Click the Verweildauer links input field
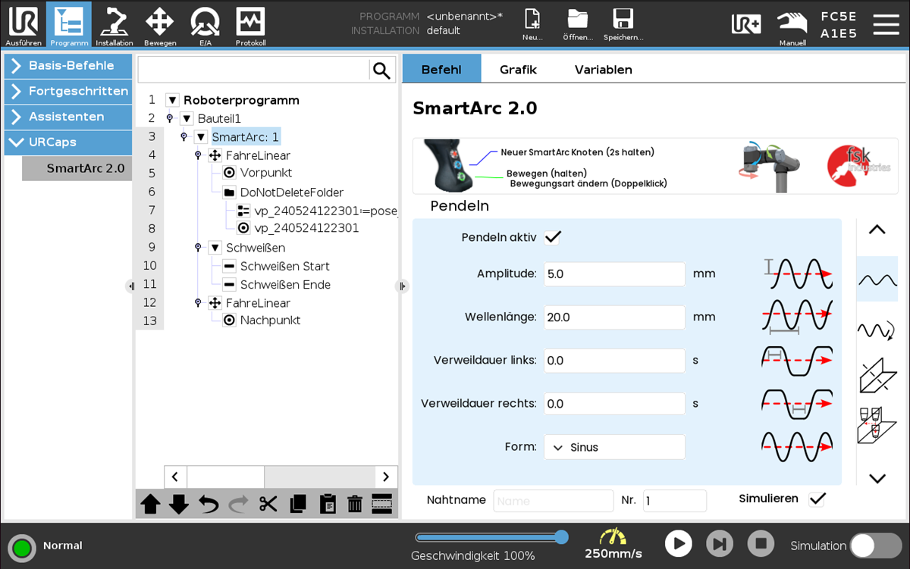The height and width of the screenshot is (569, 910). tap(614, 361)
